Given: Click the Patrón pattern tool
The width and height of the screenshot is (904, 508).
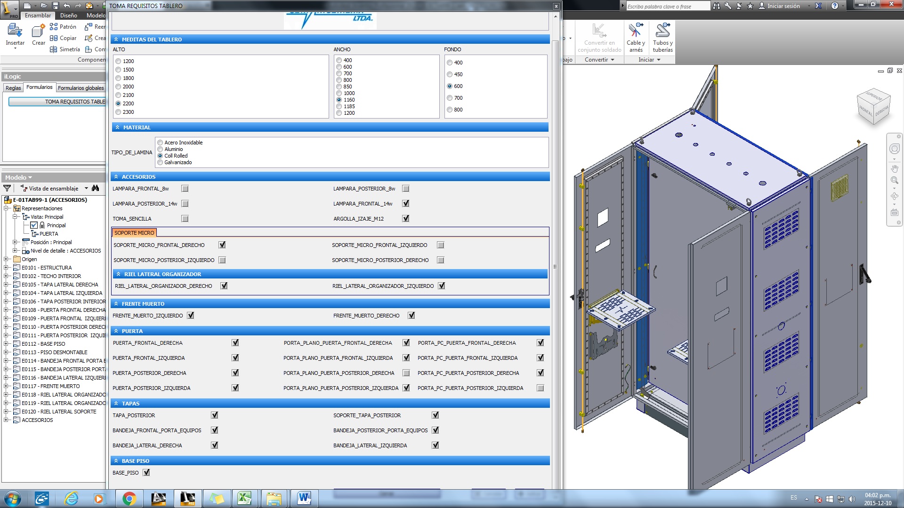Looking at the screenshot, I should pos(63,27).
